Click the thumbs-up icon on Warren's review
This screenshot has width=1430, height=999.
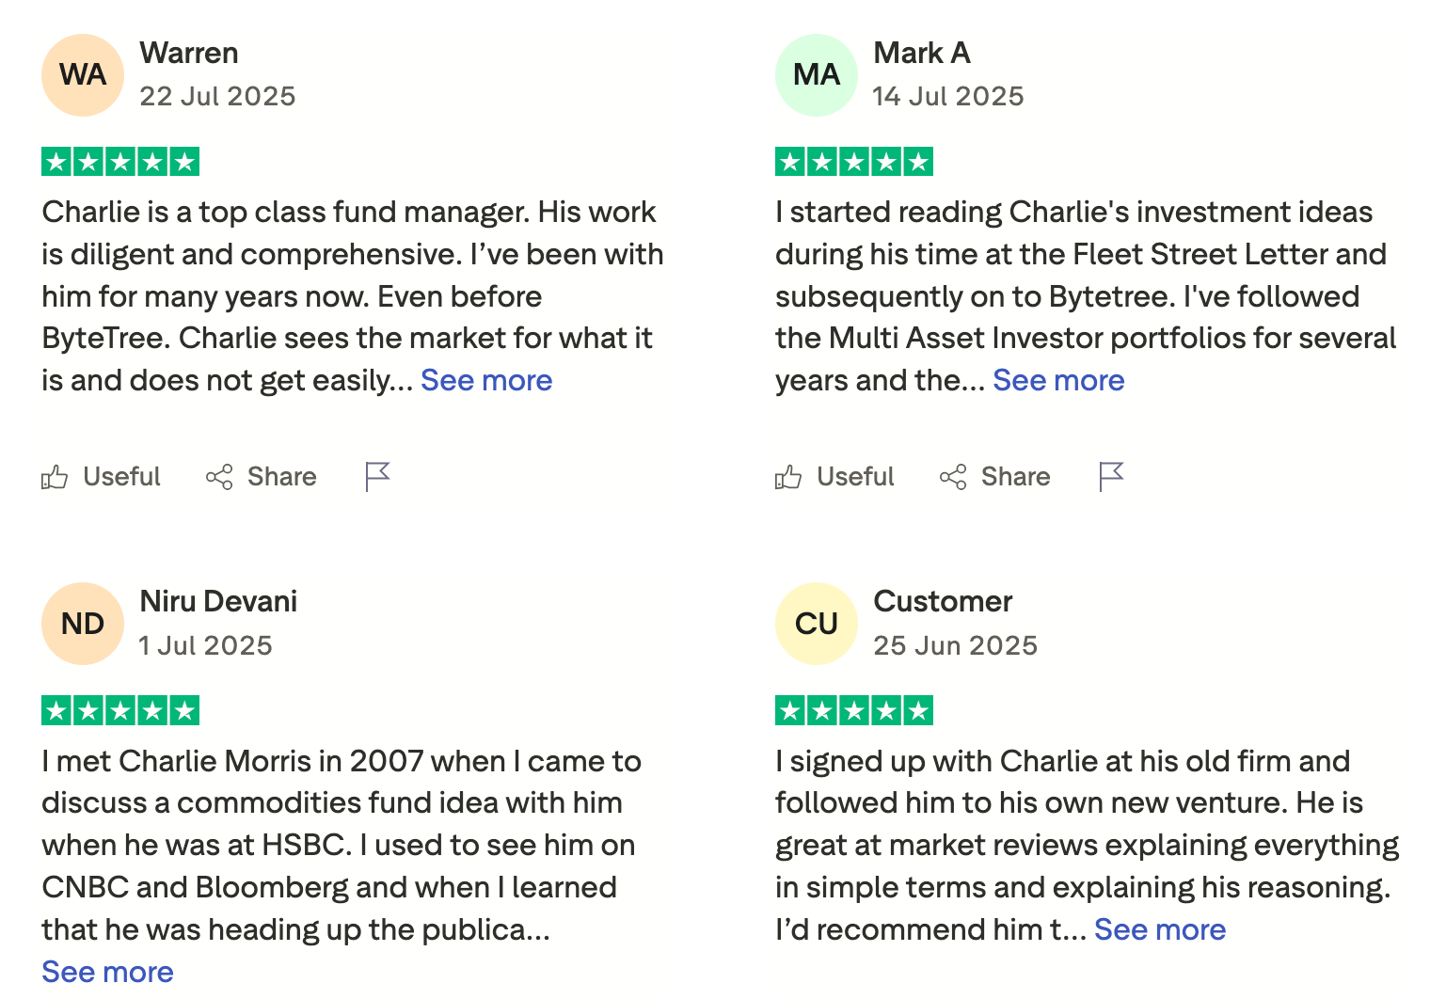pyautogui.click(x=55, y=477)
